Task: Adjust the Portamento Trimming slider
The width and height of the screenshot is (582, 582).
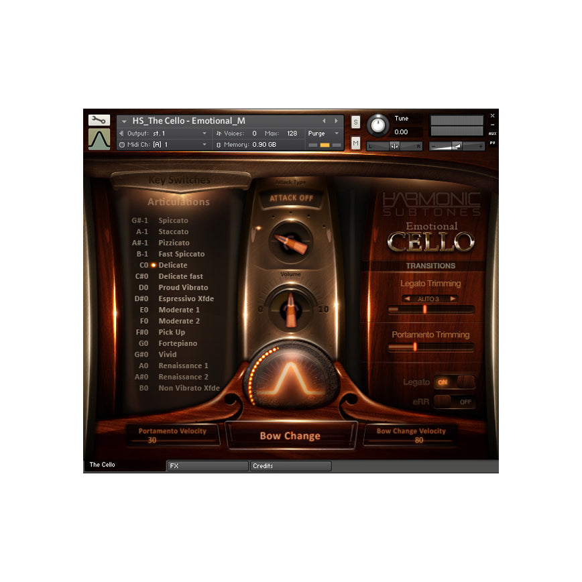Action: pyautogui.click(x=415, y=347)
